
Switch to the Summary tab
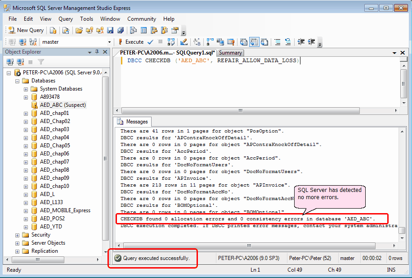(x=230, y=53)
